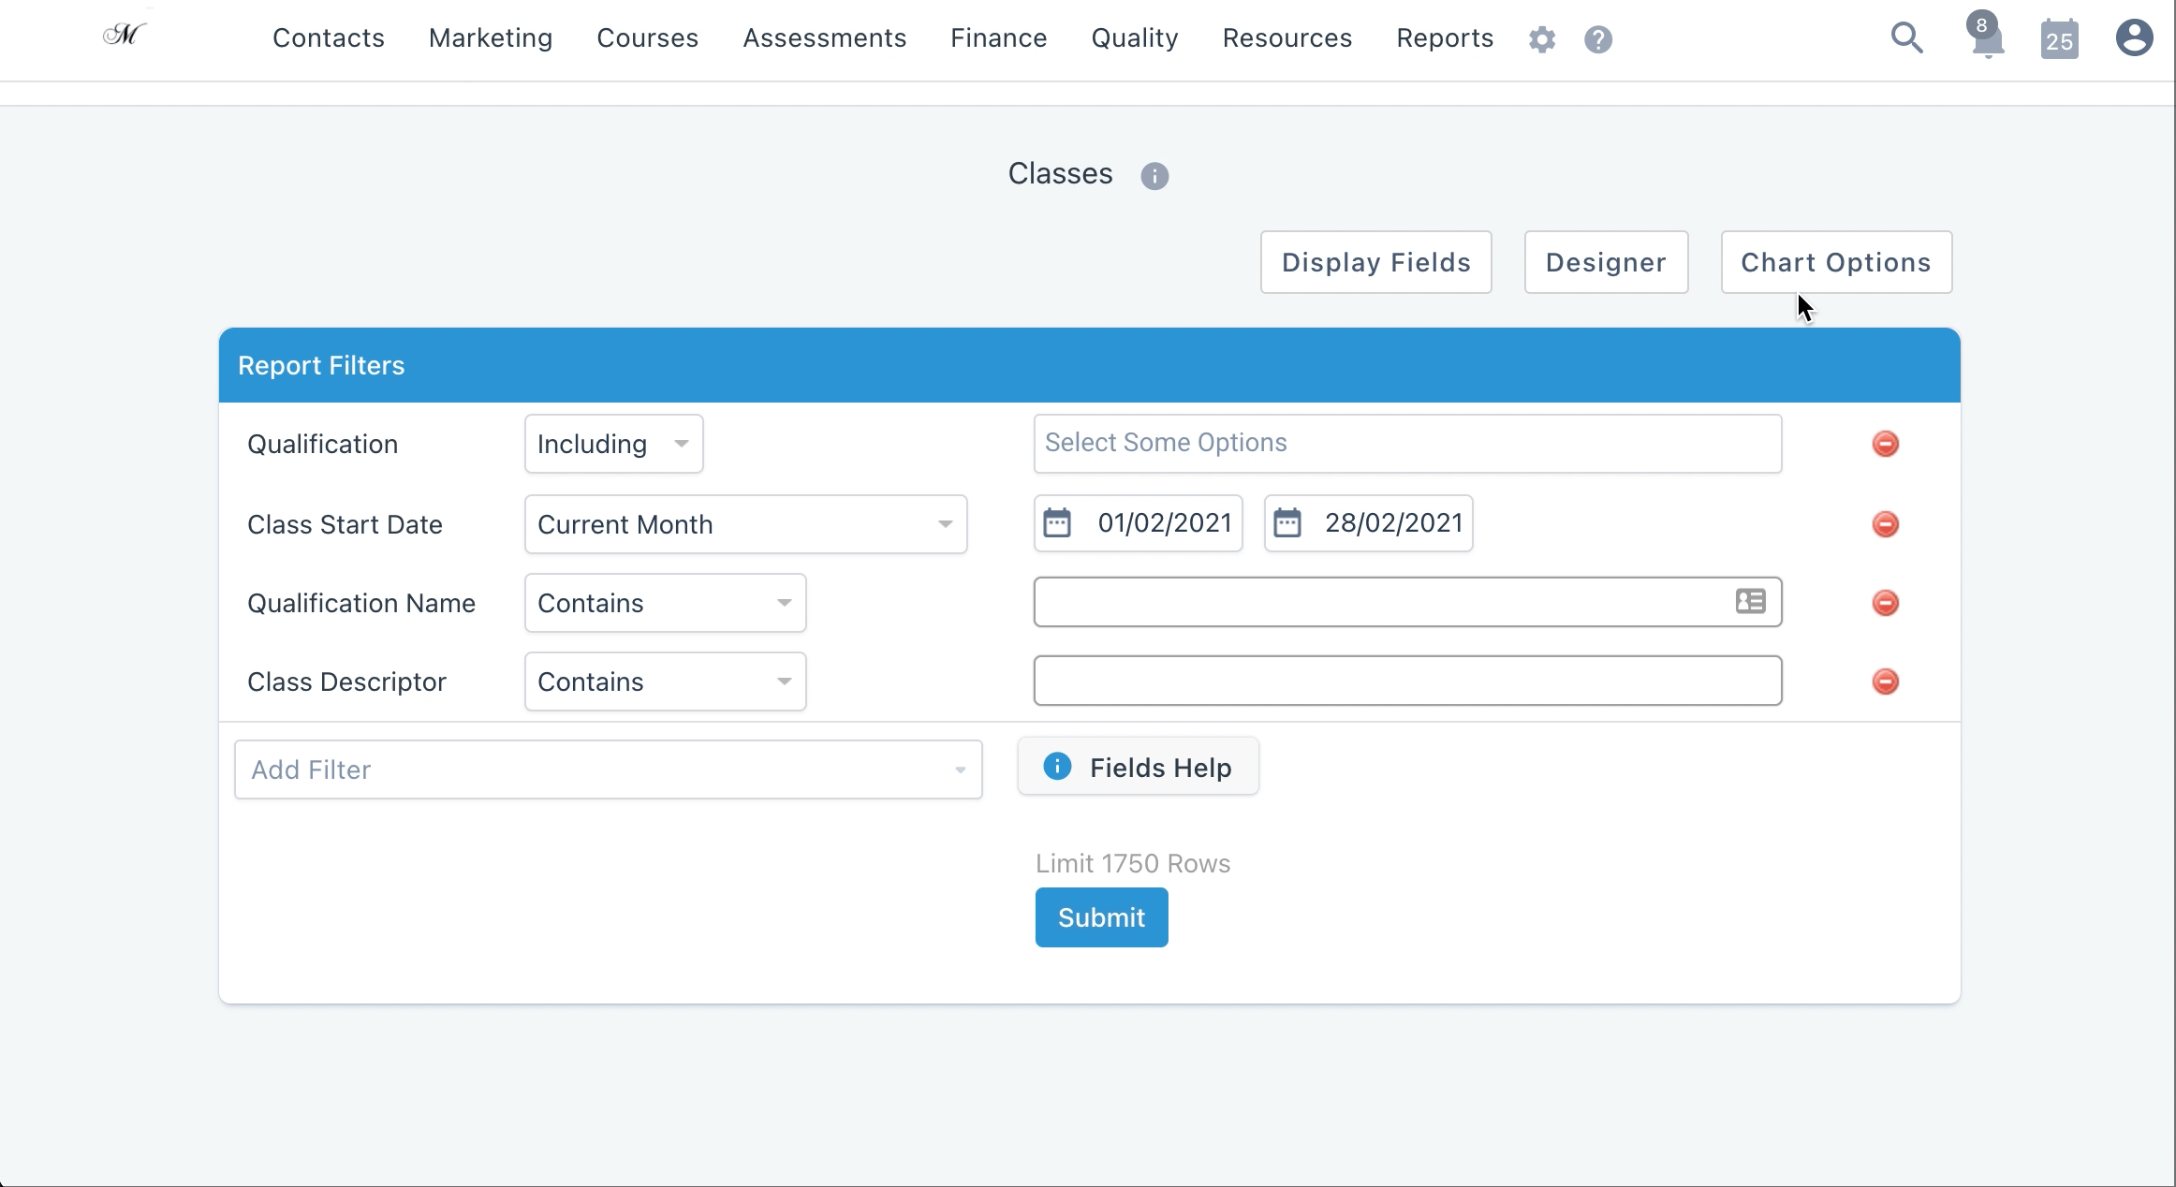Screen dimensions: 2176x1187
Task: Open Qualification Name Contains dropdown
Action: pos(665,603)
